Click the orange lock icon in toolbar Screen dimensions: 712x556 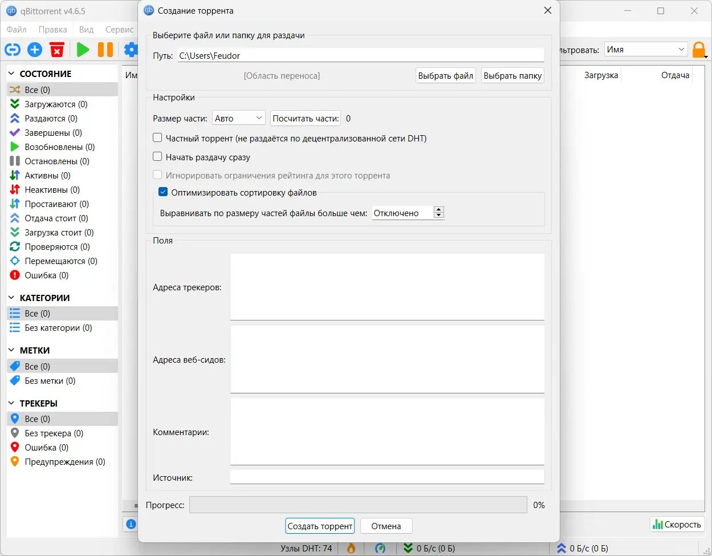pyautogui.click(x=698, y=50)
